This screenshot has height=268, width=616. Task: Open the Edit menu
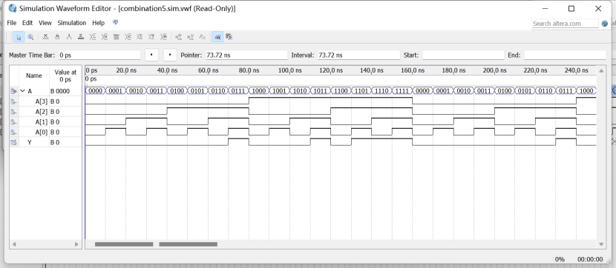point(27,23)
